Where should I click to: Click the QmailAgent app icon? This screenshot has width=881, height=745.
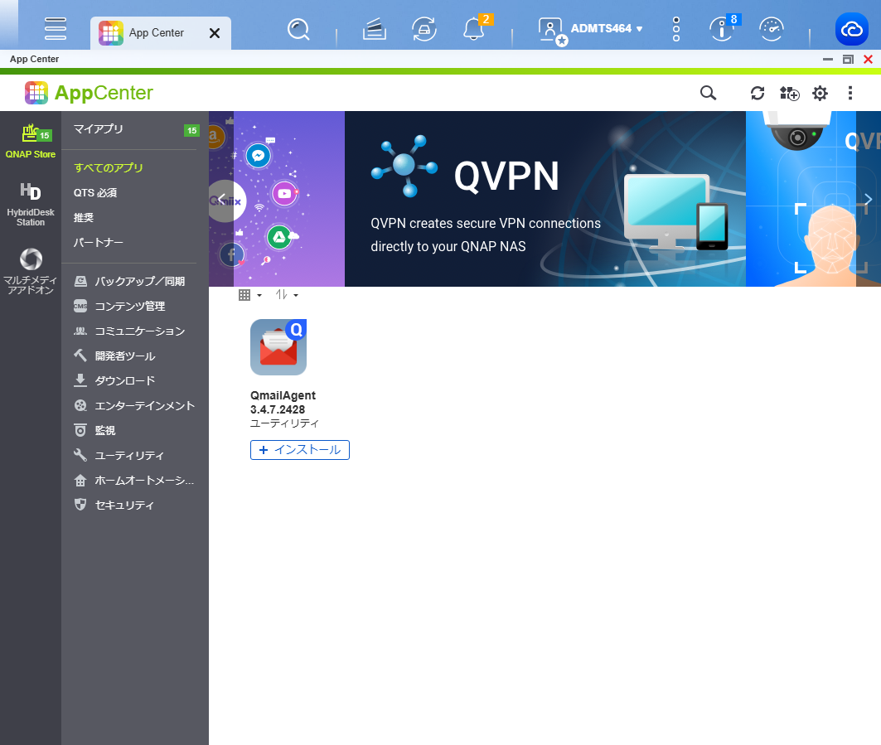tap(278, 346)
